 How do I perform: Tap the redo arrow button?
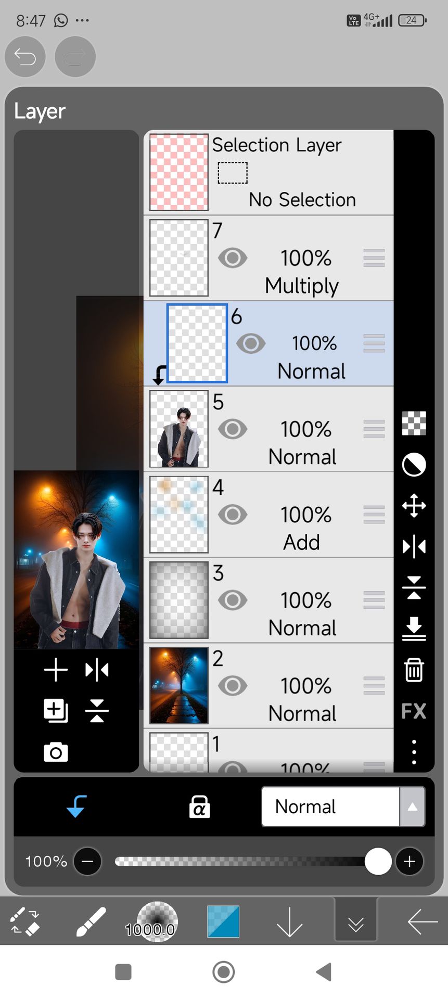click(x=75, y=57)
